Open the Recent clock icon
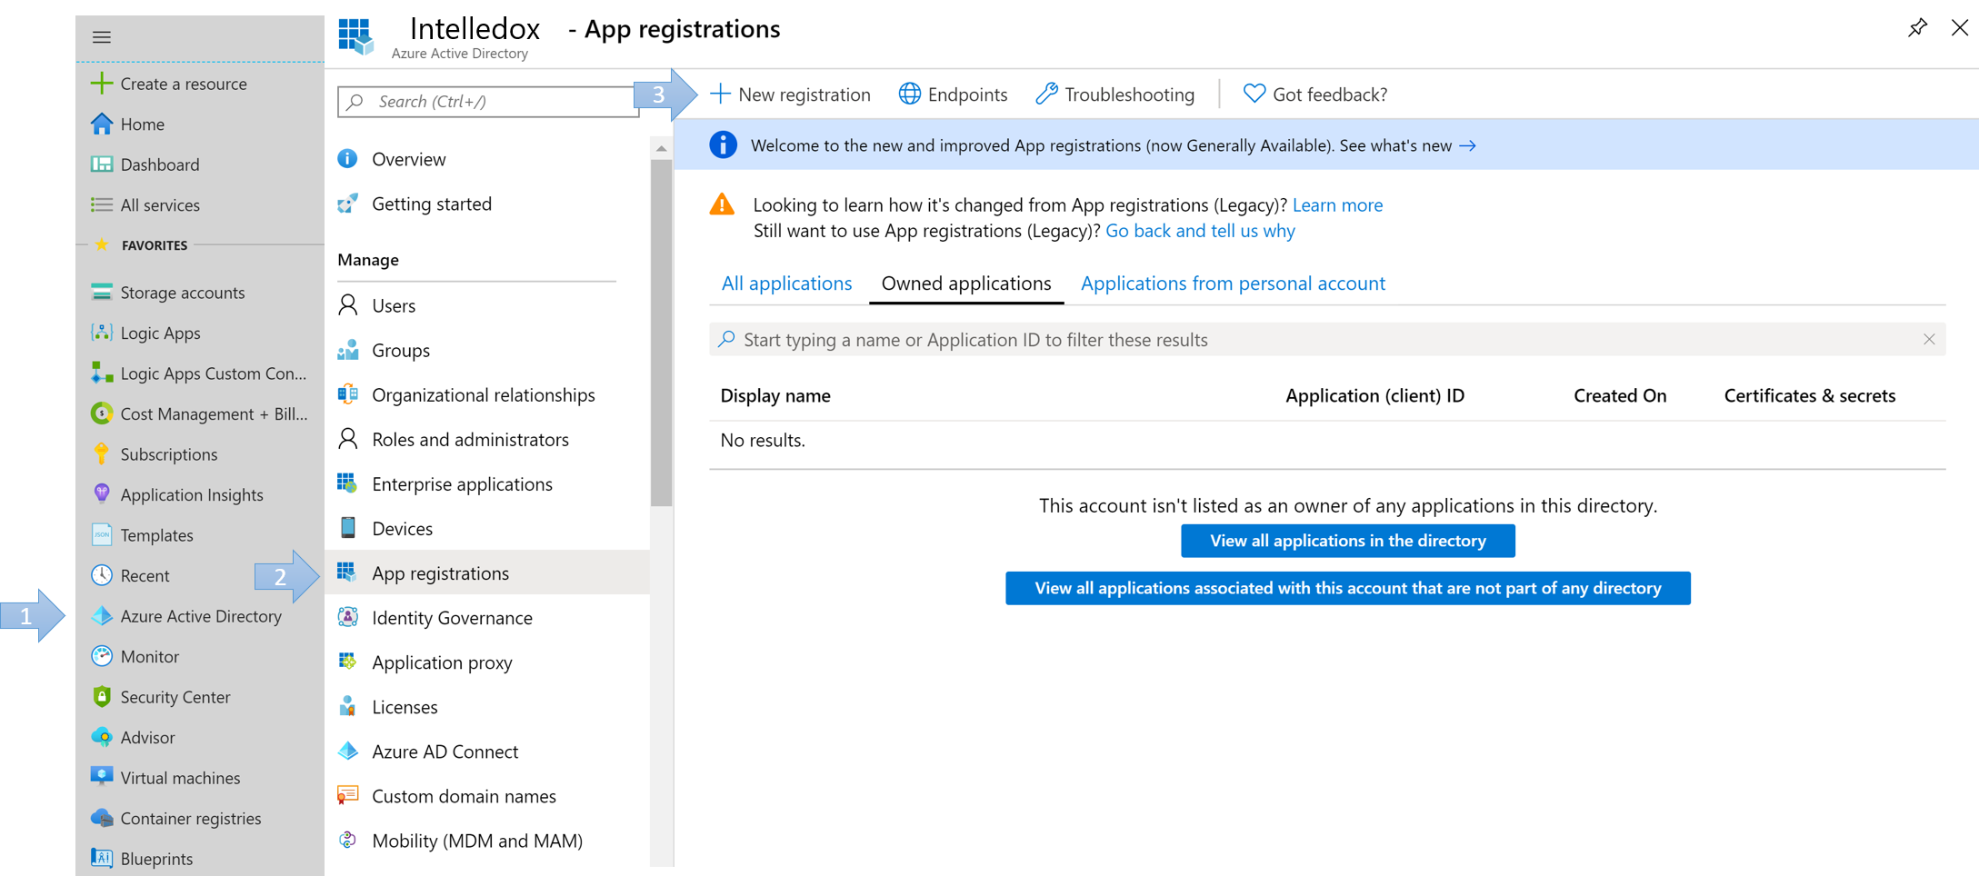The width and height of the screenshot is (1979, 876). 102,575
